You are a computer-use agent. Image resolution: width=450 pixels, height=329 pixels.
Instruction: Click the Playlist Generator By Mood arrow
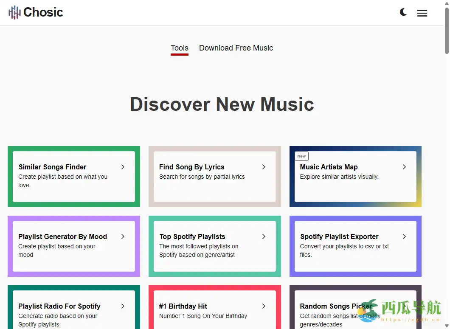coord(123,236)
